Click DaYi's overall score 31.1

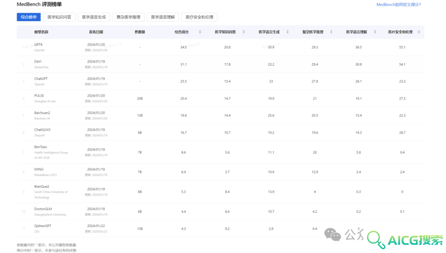click(x=183, y=64)
